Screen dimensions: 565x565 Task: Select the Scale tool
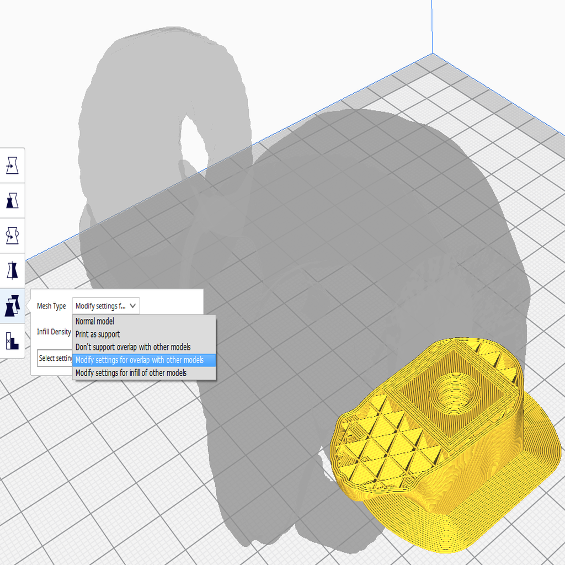pyautogui.click(x=12, y=201)
